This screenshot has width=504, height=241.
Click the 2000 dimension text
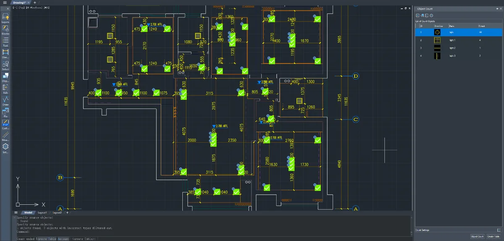tap(192, 140)
